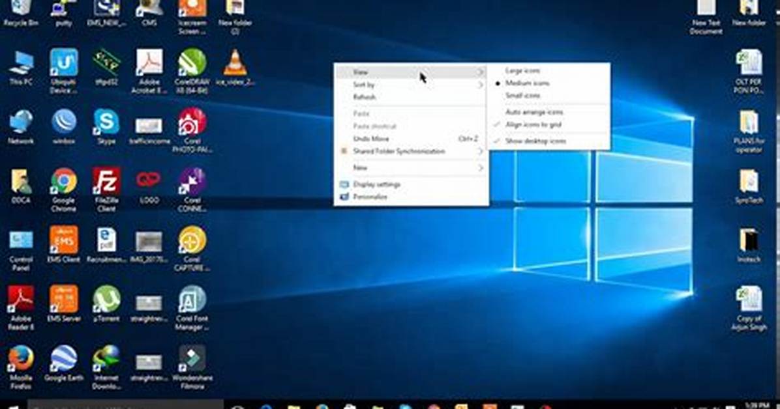
Task: Select the putty desktop shortcut
Action: coord(64,14)
